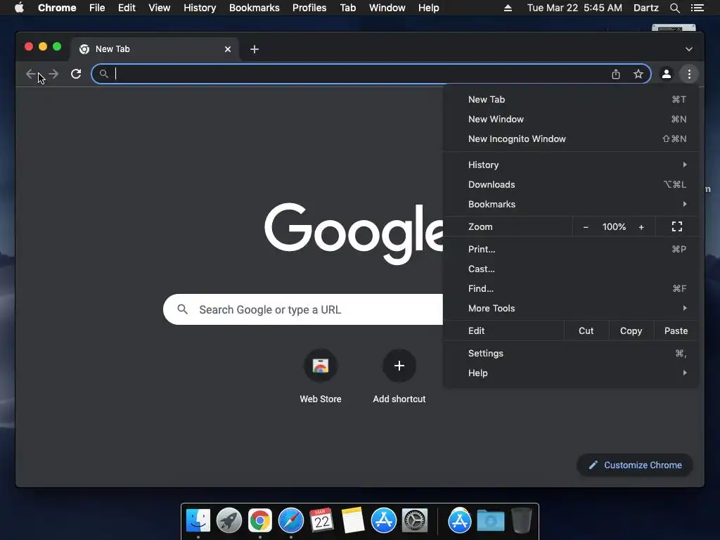Open History in the top menu bar
Screen dimensions: 720x540
200,8
